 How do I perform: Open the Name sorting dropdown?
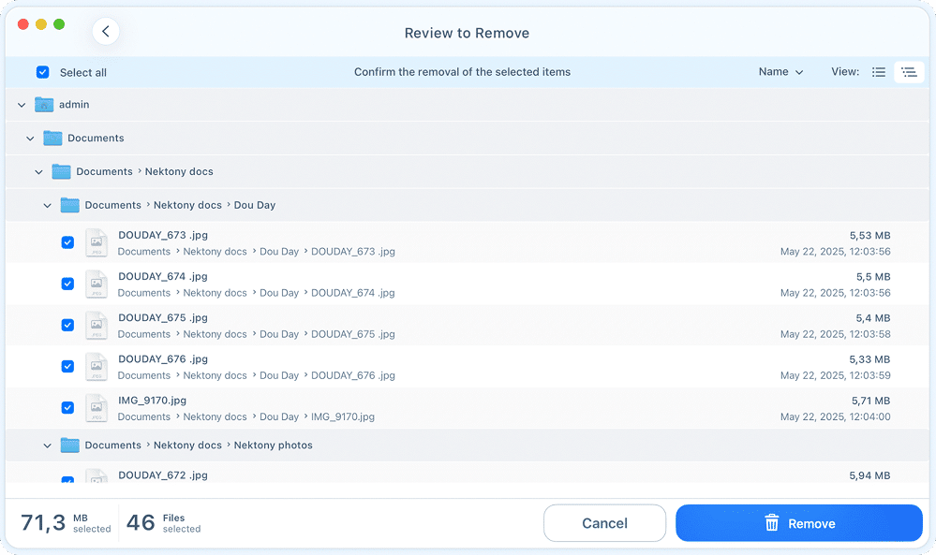point(780,71)
